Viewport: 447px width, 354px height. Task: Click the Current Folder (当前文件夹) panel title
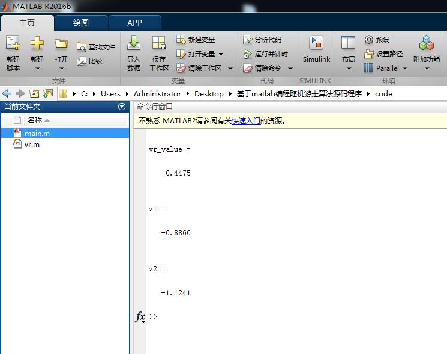[22, 107]
